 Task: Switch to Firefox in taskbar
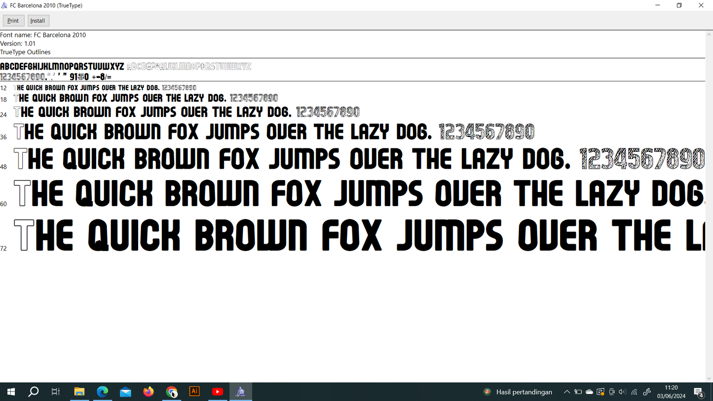coord(149,392)
